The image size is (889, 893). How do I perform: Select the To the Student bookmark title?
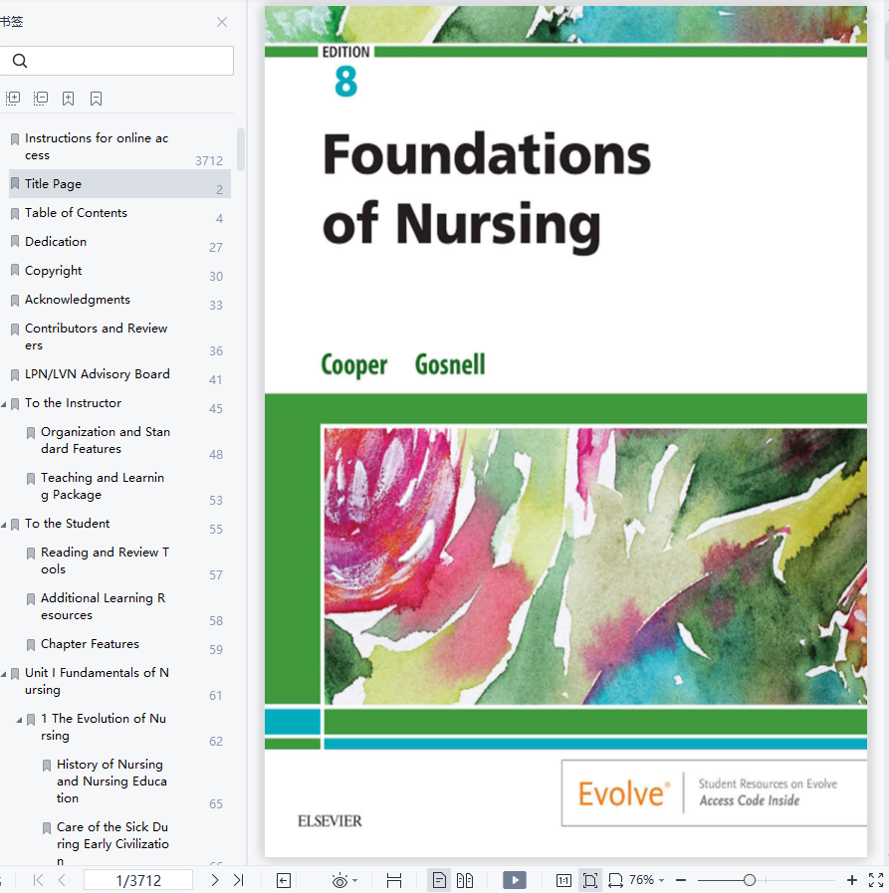pyautogui.click(x=68, y=524)
